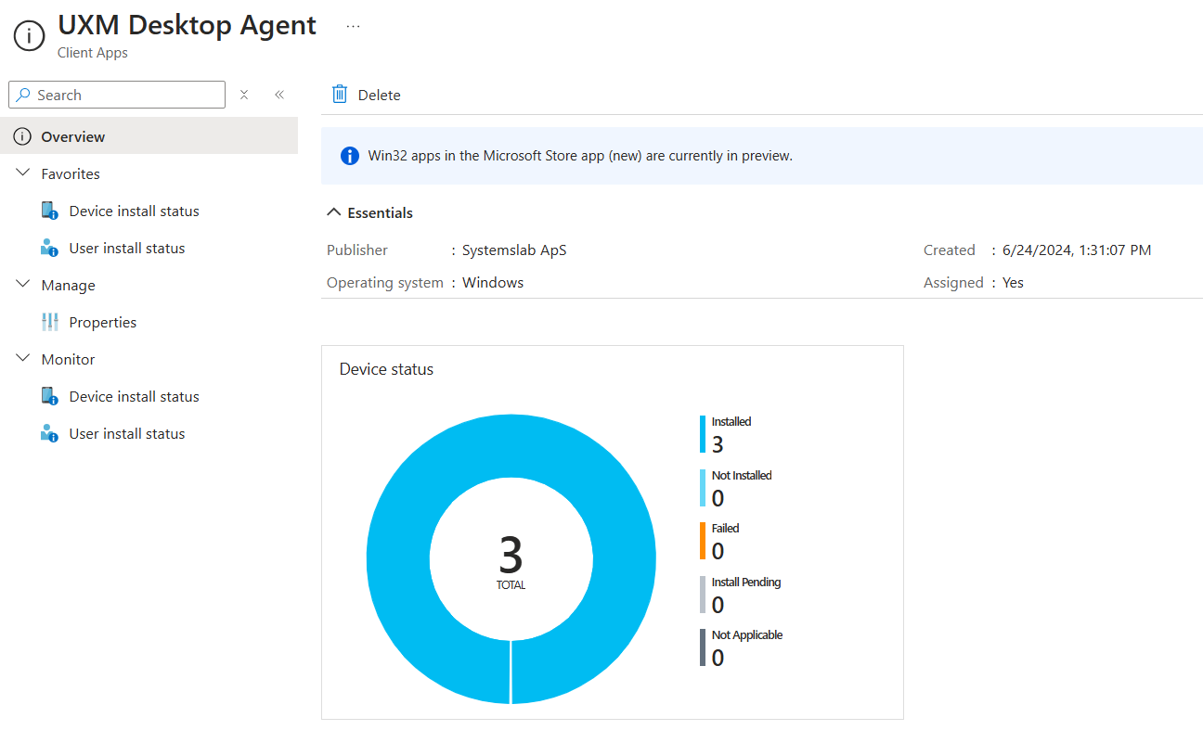
Task: Collapse the sidebar with double chevron
Action: click(278, 95)
